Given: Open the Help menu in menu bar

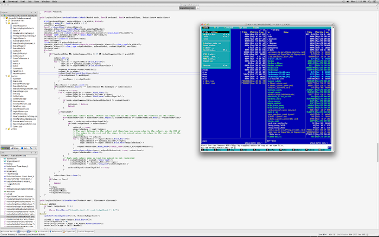Looking at the screenshot, I should click(x=54, y=1).
